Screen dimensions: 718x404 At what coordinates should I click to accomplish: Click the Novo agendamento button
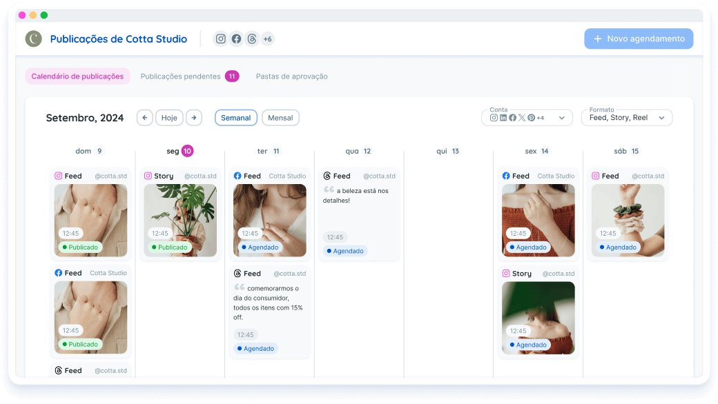(639, 39)
